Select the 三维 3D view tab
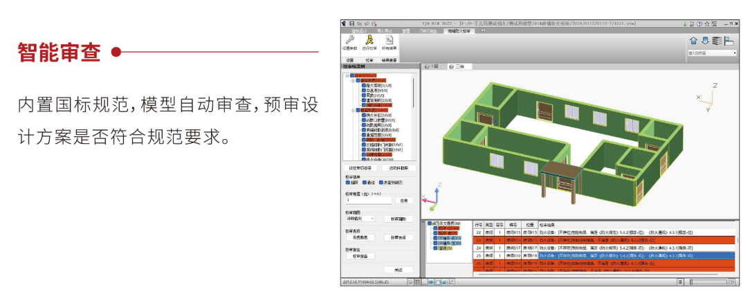 457,66
